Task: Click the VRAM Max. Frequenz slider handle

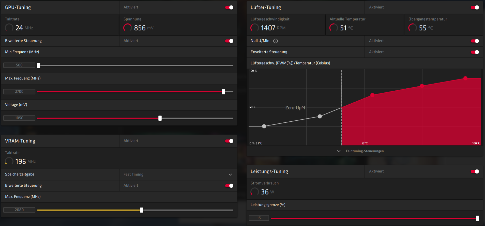Action: [142, 210]
